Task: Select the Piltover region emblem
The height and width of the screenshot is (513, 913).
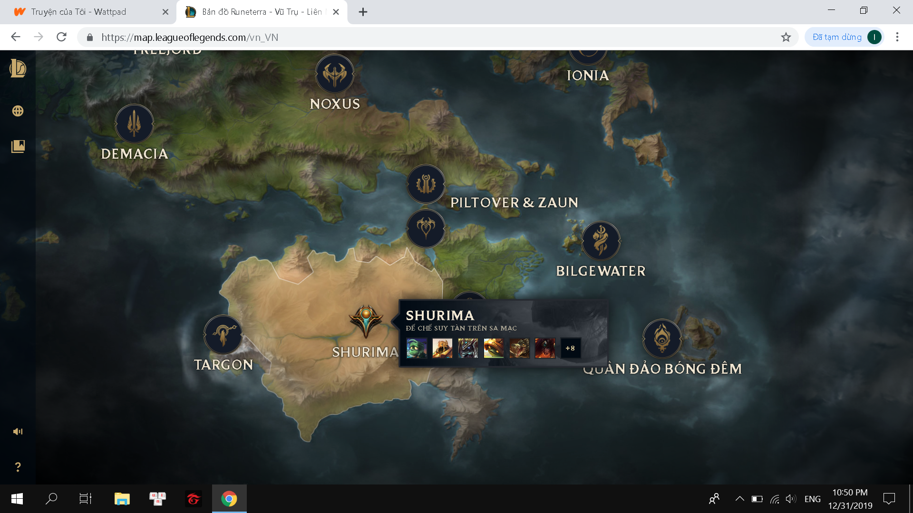Action: (426, 184)
